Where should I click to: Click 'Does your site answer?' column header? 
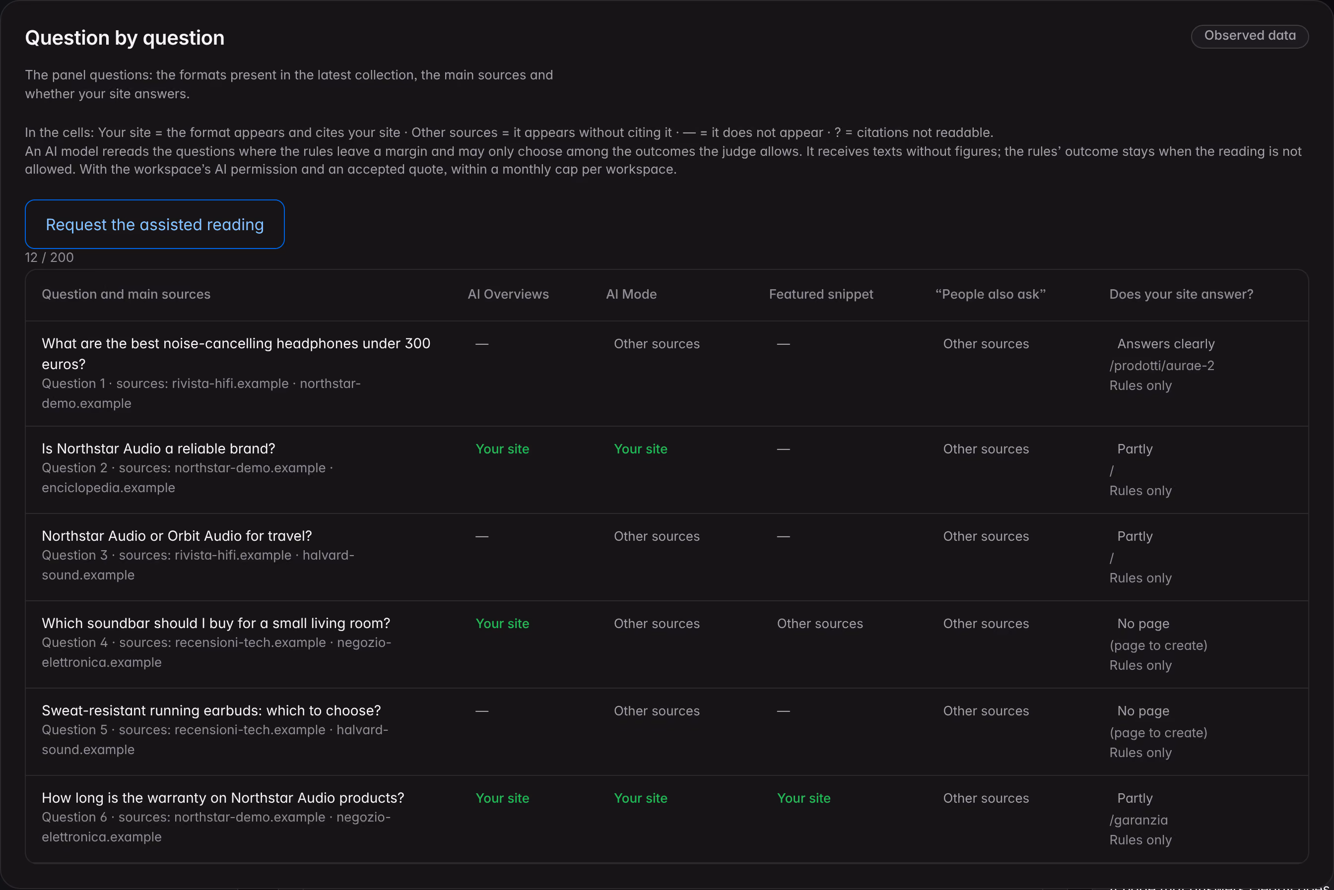pos(1181,294)
